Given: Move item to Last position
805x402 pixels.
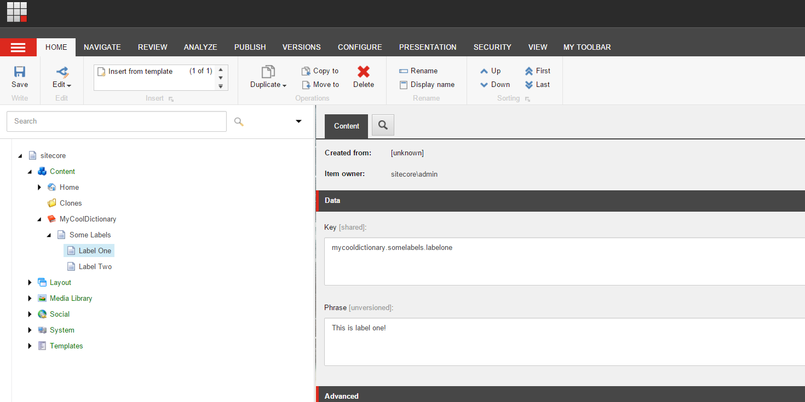Looking at the screenshot, I should pyautogui.click(x=529, y=85).
